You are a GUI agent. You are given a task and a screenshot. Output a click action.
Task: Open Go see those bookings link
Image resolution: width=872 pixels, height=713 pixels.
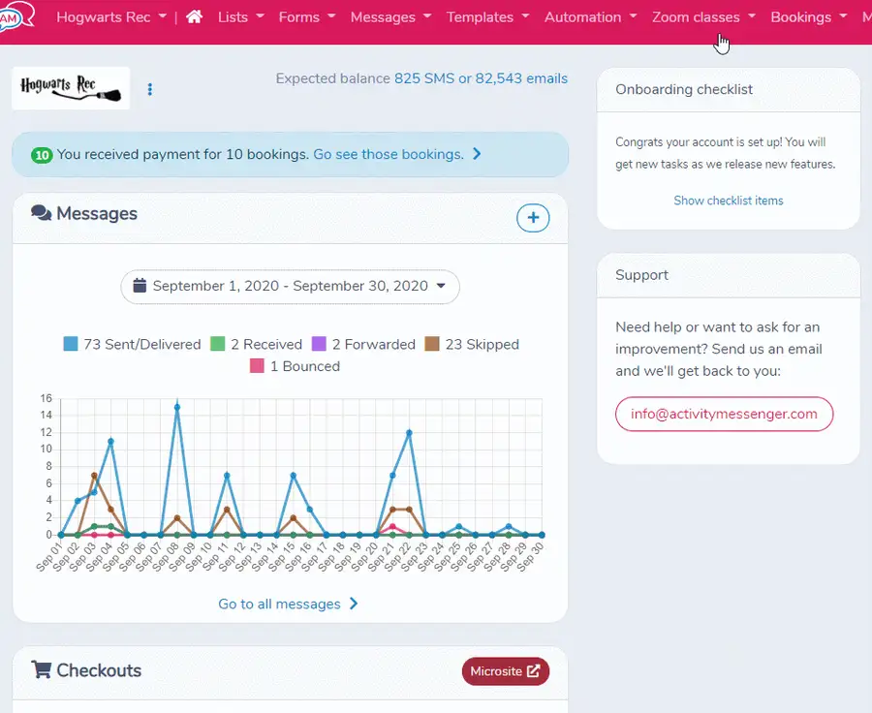389,154
